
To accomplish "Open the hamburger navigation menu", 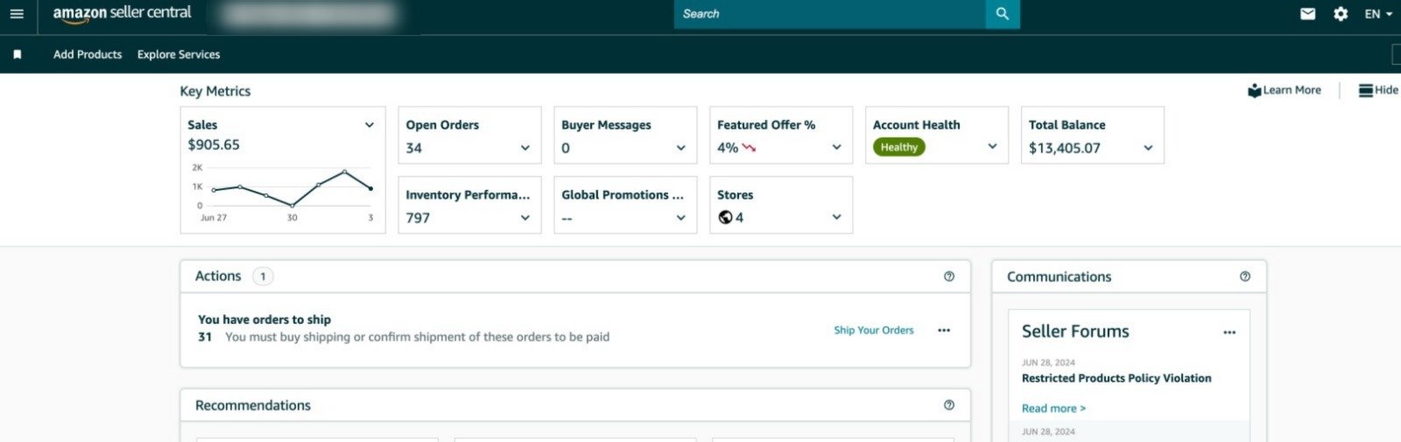I will 17,14.
